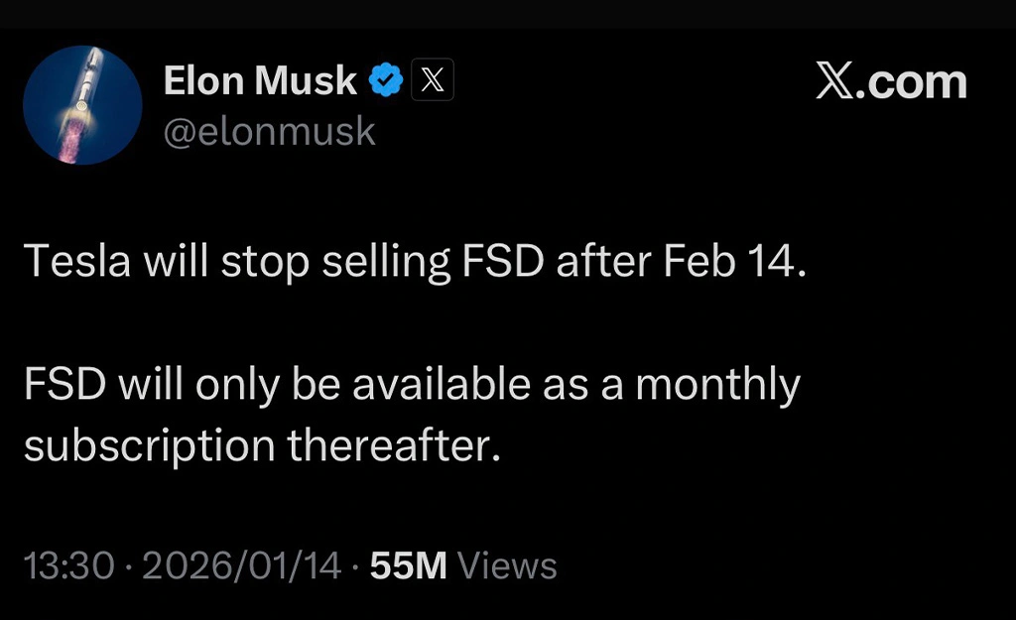Open the rocket profile picture
The image size is (1016, 620).
82,104
